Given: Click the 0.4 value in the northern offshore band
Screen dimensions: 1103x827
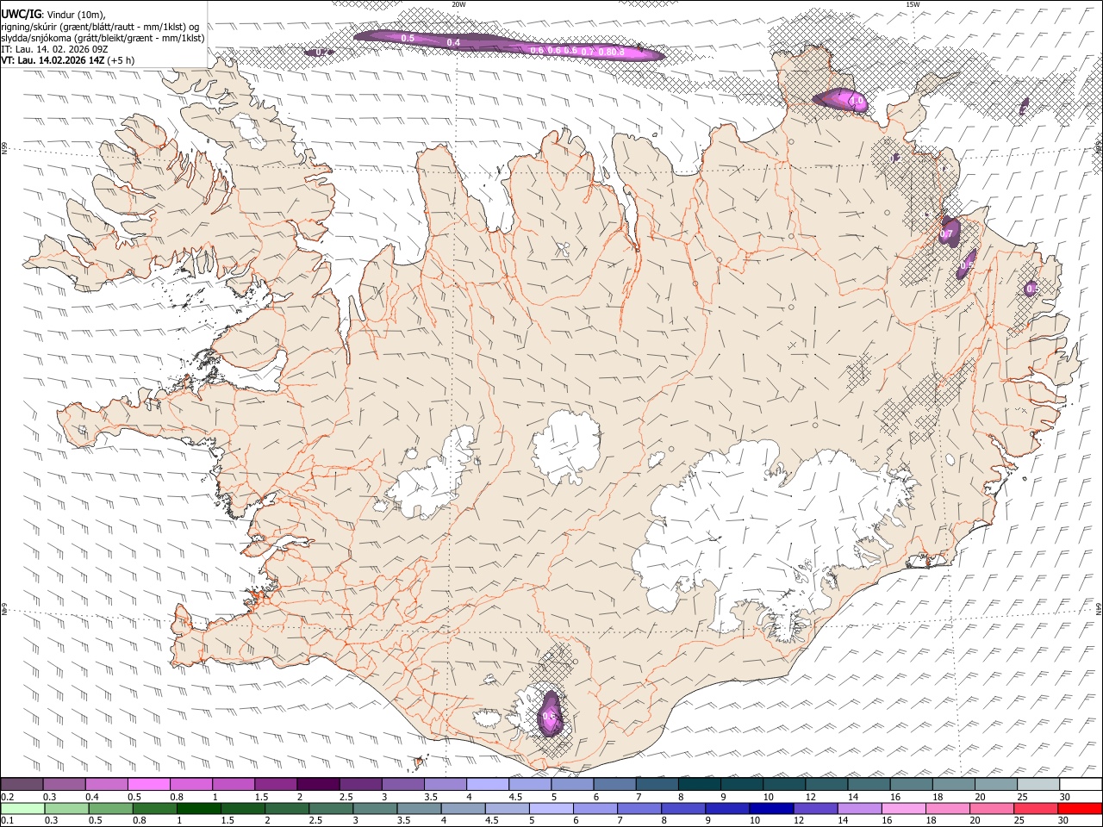Looking at the screenshot, I should [x=454, y=42].
